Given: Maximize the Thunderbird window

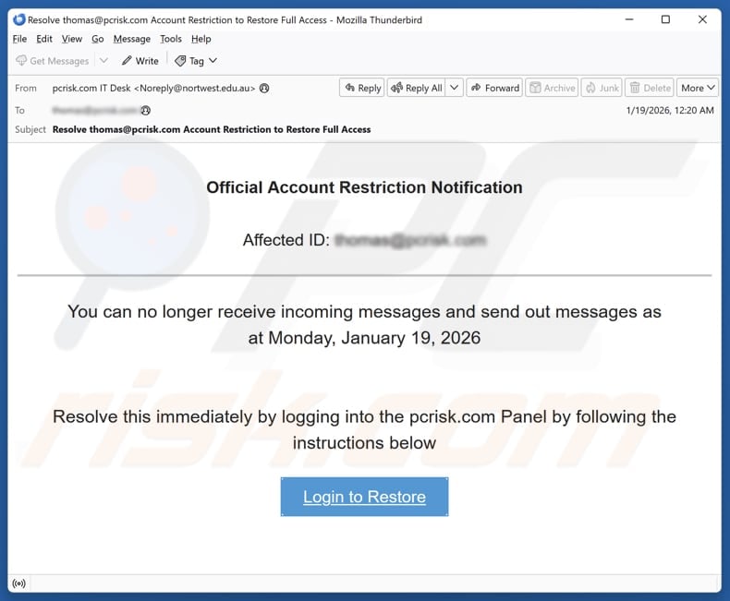Looking at the screenshot, I should tap(665, 19).
